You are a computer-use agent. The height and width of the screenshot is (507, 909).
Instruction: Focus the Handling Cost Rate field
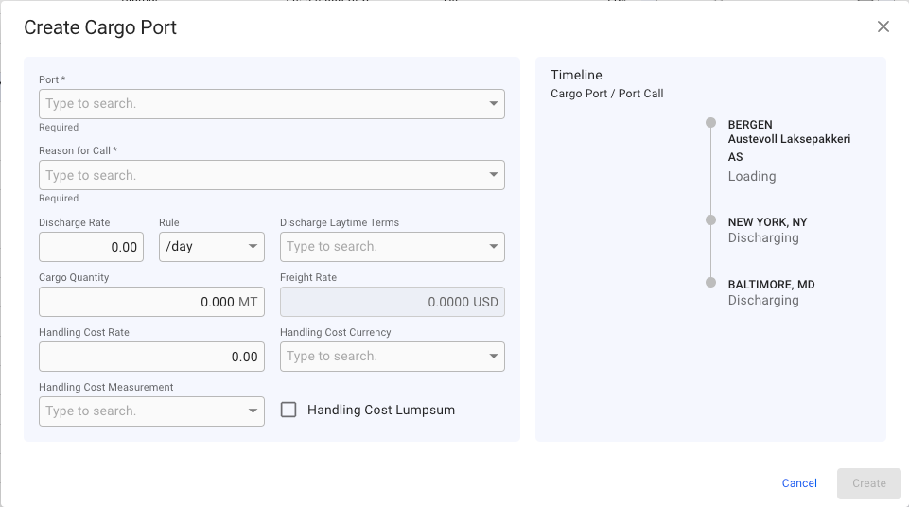click(151, 357)
